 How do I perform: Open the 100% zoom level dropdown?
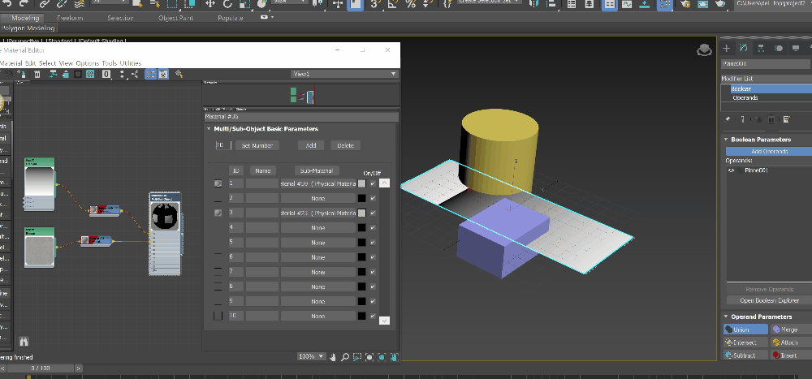click(x=310, y=356)
